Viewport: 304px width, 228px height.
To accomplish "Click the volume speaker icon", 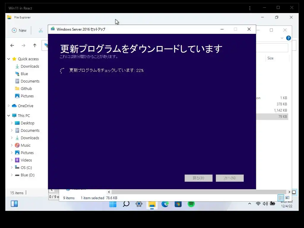I will click(265, 204).
